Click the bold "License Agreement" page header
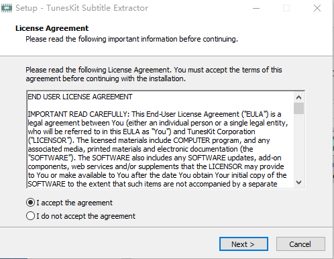The image size is (334, 259). point(52,28)
